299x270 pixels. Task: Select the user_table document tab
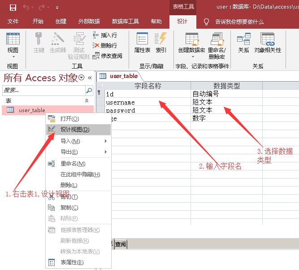pos(120,76)
